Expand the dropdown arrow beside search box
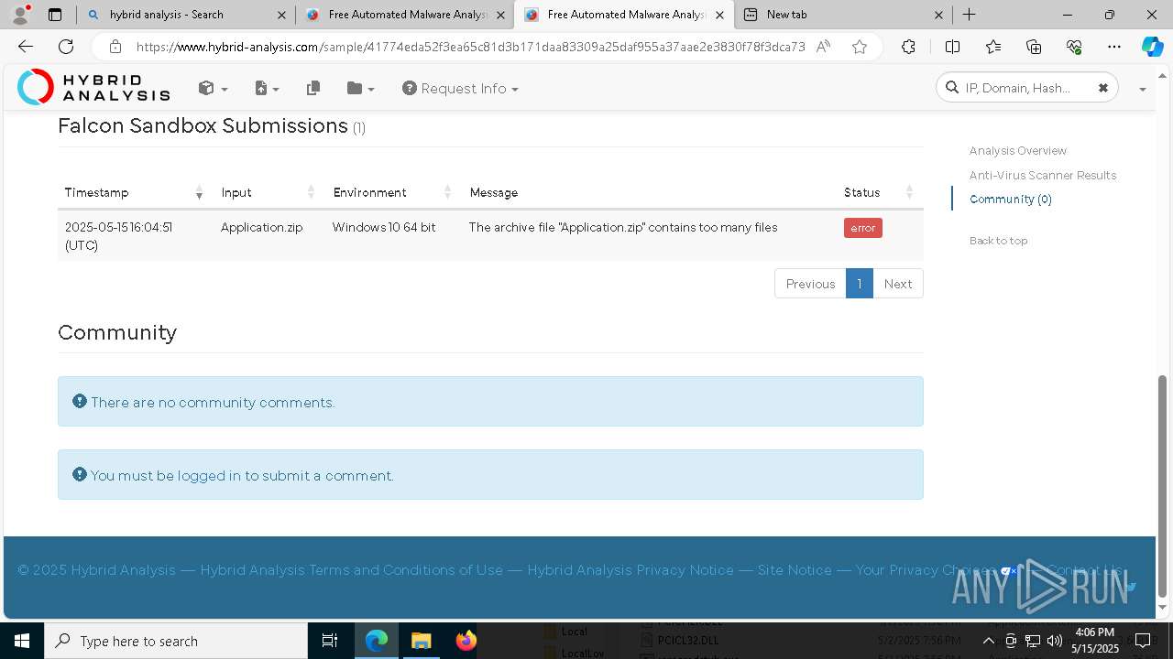Viewport: 1173px width, 659px height. tap(1142, 89)
